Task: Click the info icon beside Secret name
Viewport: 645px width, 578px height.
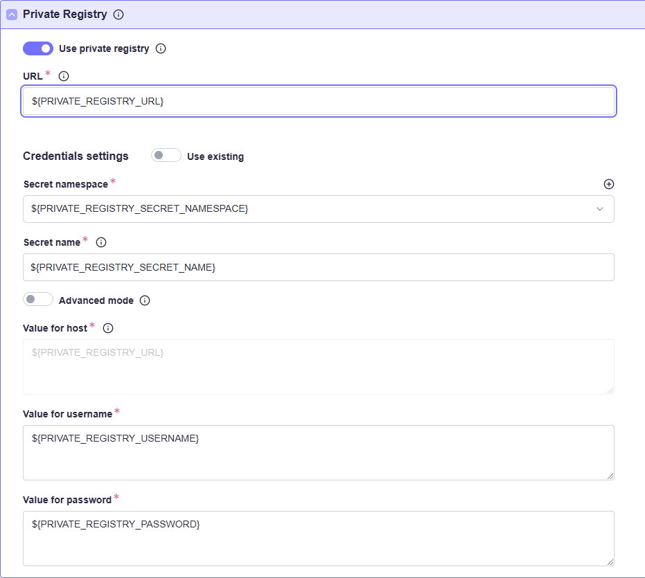Action: [x=101, y=242]
